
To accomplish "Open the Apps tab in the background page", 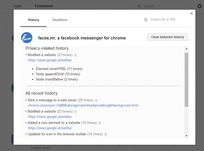I will pos(18,6).
